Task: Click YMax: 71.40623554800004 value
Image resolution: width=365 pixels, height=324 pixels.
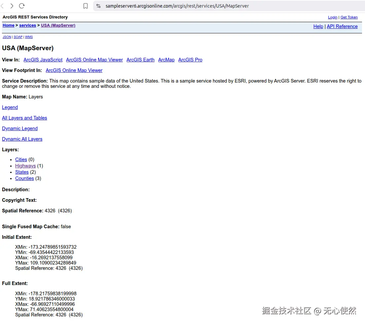Action: pyautogui.click(x=44, y=309)
